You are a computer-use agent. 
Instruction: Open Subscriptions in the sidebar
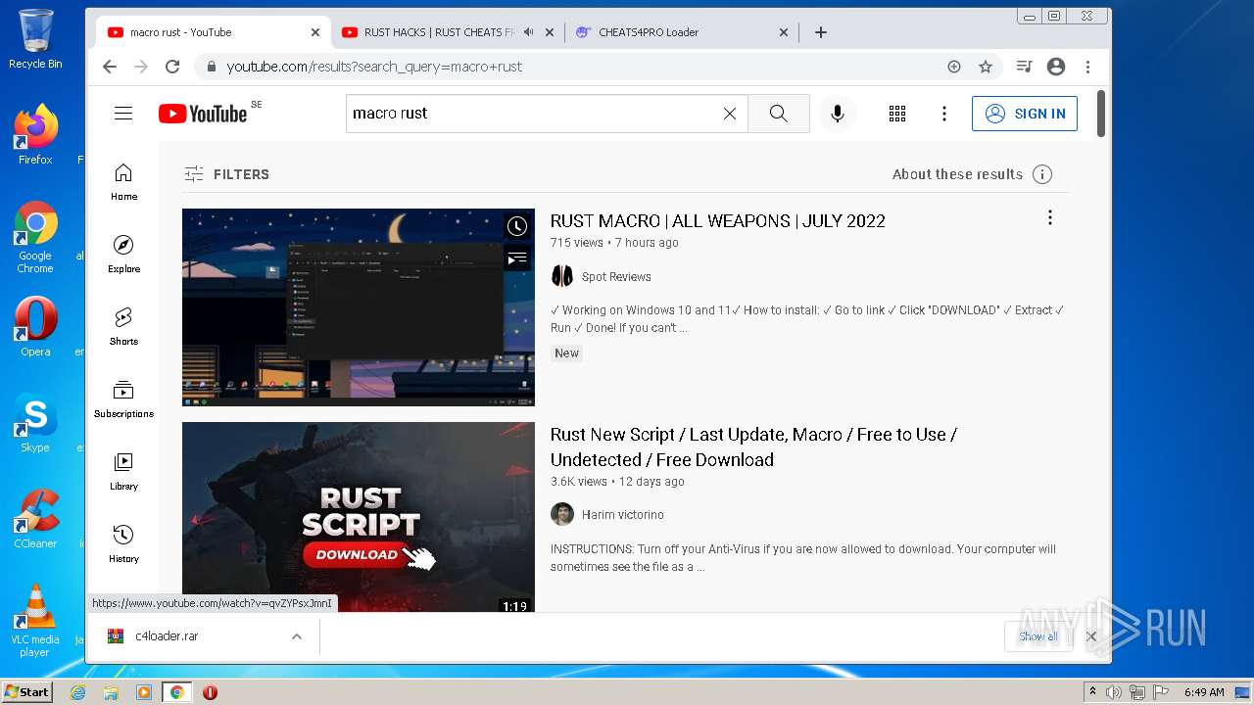pos(123,399)
